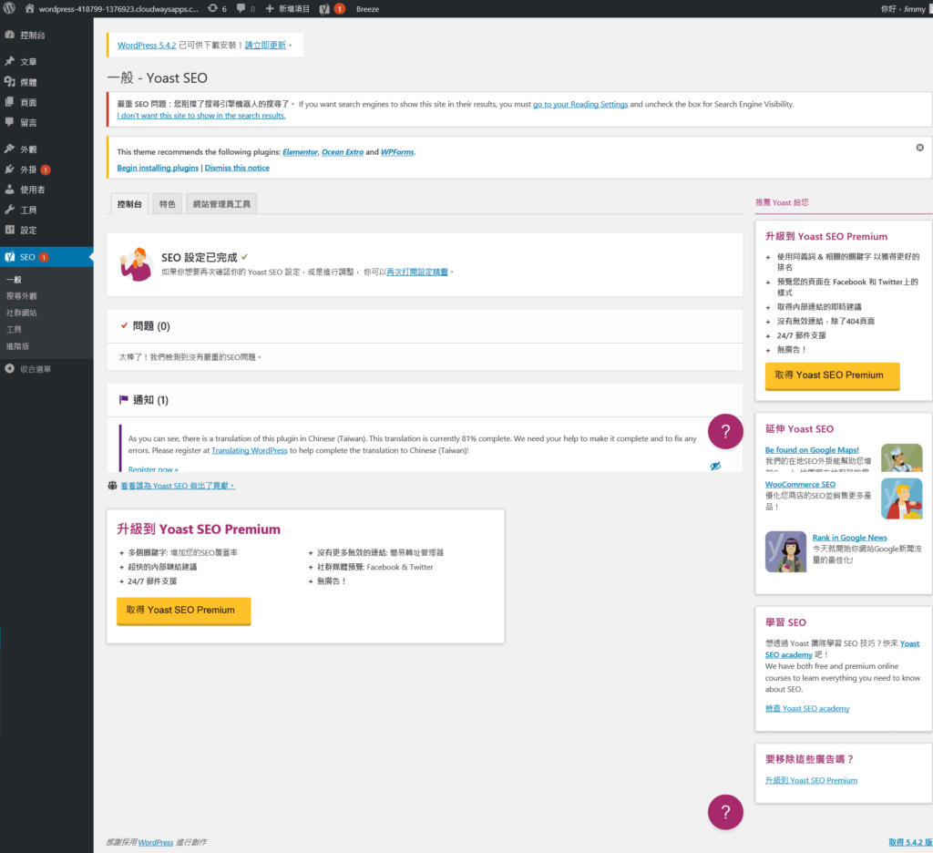Toggle the 問題 (0) section header
The height and width of the screenshot is (853, 933).
(425, 326)
